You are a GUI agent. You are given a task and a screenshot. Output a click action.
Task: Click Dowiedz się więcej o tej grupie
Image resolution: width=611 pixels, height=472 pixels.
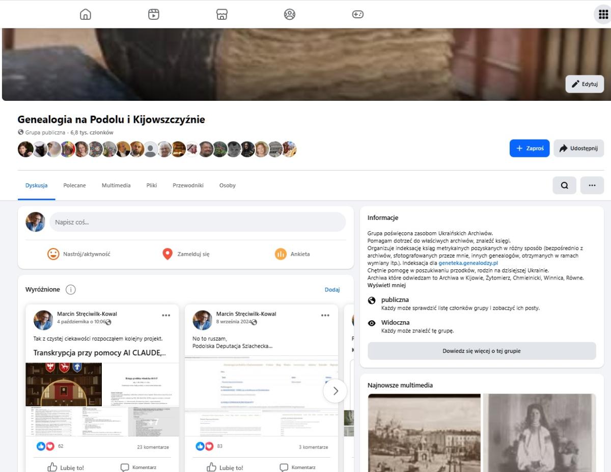pos(482,351)
